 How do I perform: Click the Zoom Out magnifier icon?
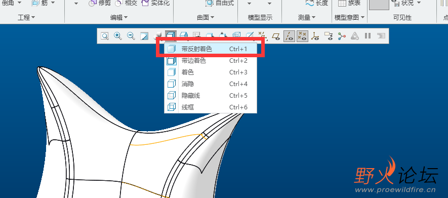pyautogui.click(x=131, y=36)
